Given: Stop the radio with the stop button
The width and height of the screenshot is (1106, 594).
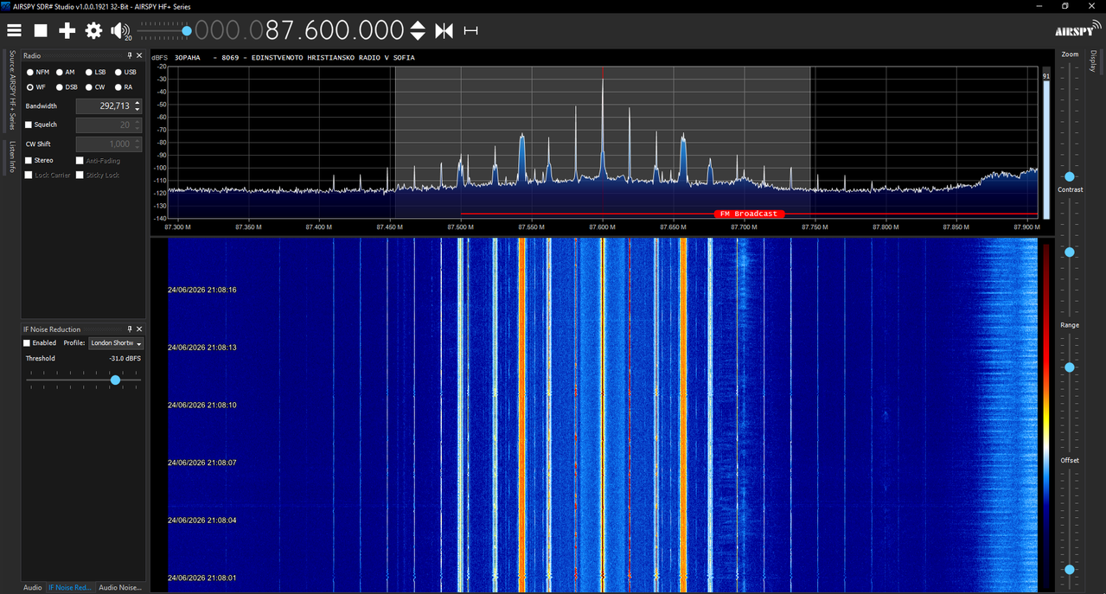Looking at the screenshot, I should click(41, 31).
